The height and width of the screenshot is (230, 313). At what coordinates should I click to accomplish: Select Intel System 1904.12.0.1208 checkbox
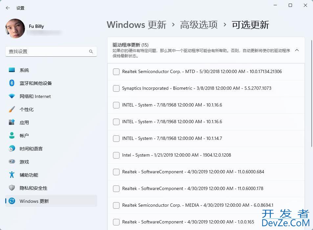116,155
